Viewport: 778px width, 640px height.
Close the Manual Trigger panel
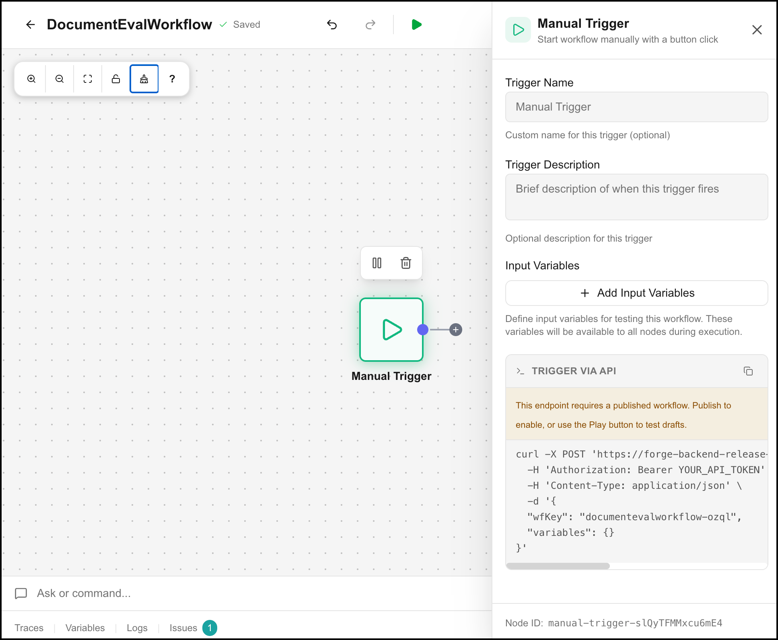pyautogui.click(x=757, y=30)
